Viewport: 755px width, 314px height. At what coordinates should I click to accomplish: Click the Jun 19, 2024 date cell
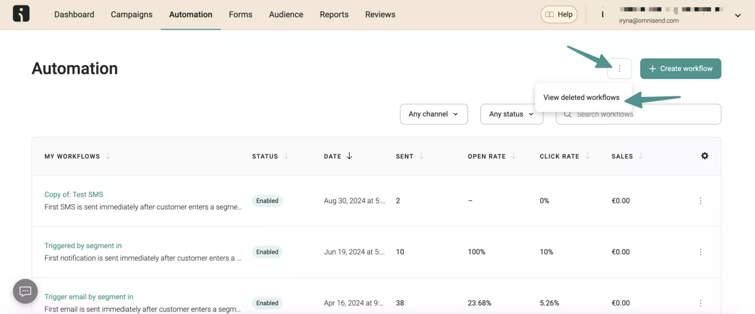[354, 252]
